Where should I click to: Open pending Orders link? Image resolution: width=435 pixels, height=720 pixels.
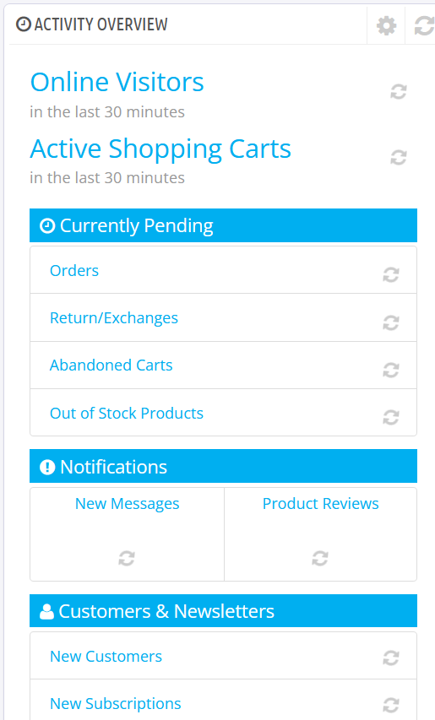(x=74, y=270)
